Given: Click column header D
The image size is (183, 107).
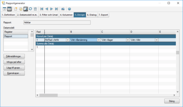Looking at the screenshot, I should [144, 32].
